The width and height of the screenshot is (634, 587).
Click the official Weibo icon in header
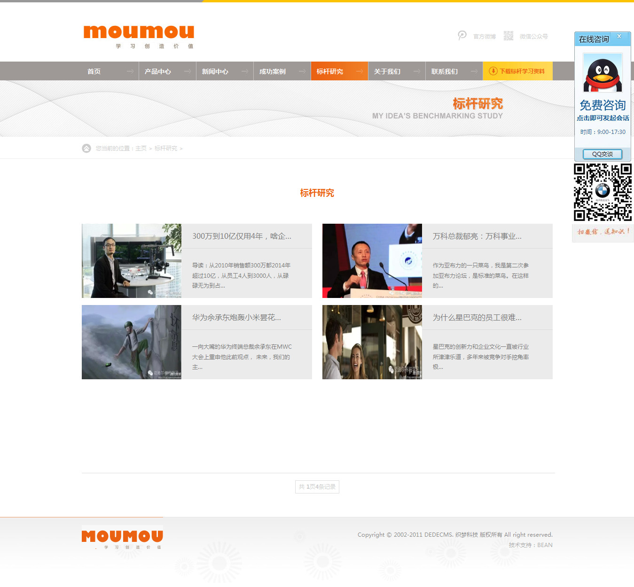coord(462,36)
